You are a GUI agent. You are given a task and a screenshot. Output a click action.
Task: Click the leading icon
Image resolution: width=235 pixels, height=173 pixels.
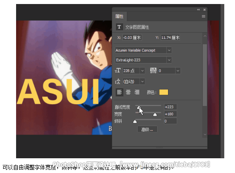point(117,81)
